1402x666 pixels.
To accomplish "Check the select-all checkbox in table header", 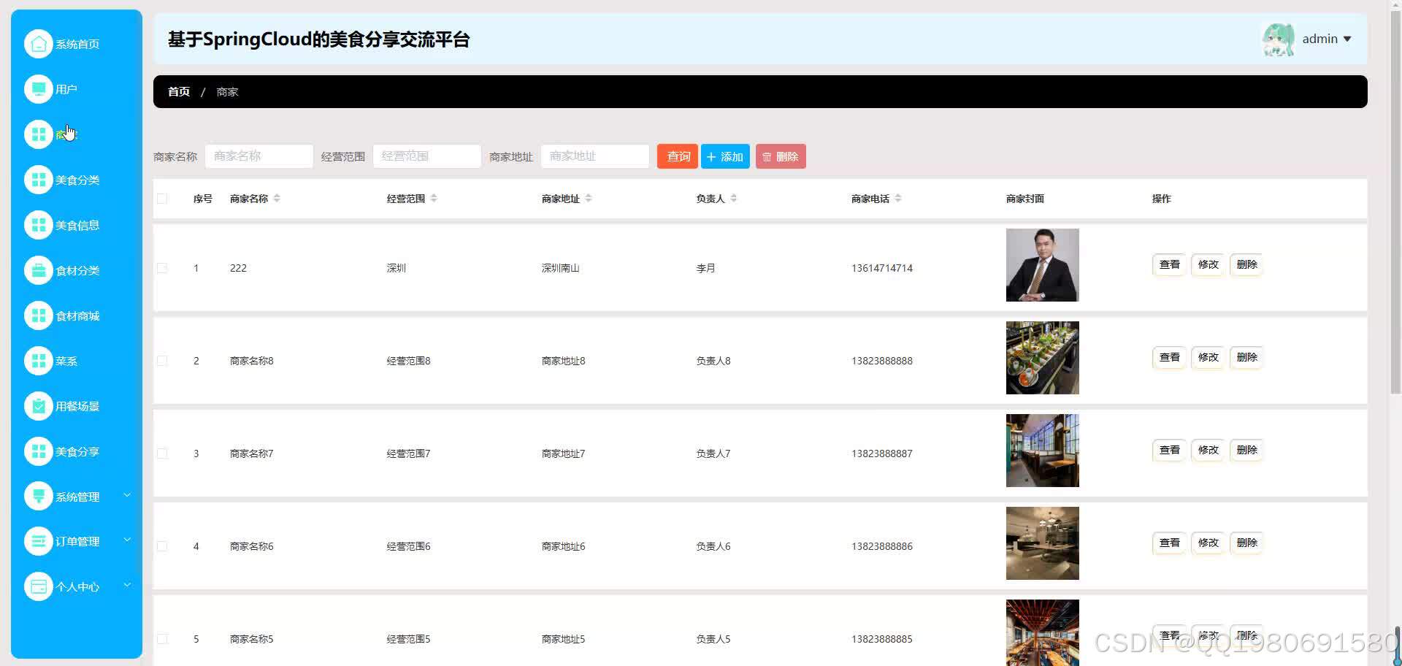I will click(x=162, y=198).
